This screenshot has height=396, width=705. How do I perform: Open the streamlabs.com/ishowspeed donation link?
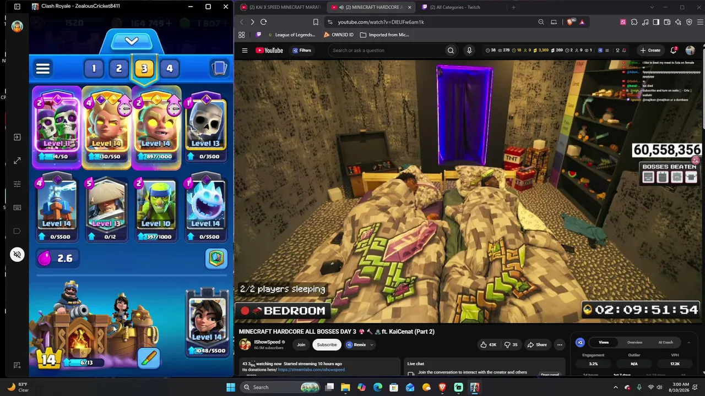pos(311,370)
